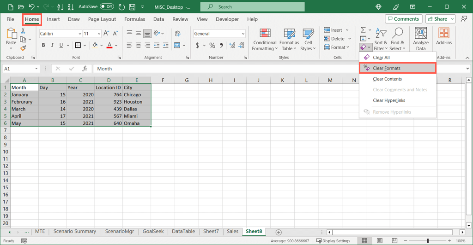473x245 pixels.
Task: Decrease the indent of cells
Action: [157, 46]
